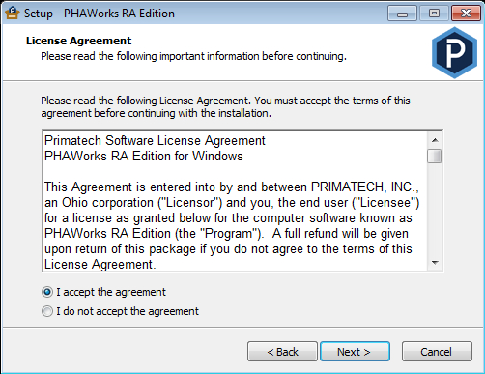Click the 'I accept the agreement' label text
Image resolution: width=485 pixels, height=374 pixels.
[111, 292]
